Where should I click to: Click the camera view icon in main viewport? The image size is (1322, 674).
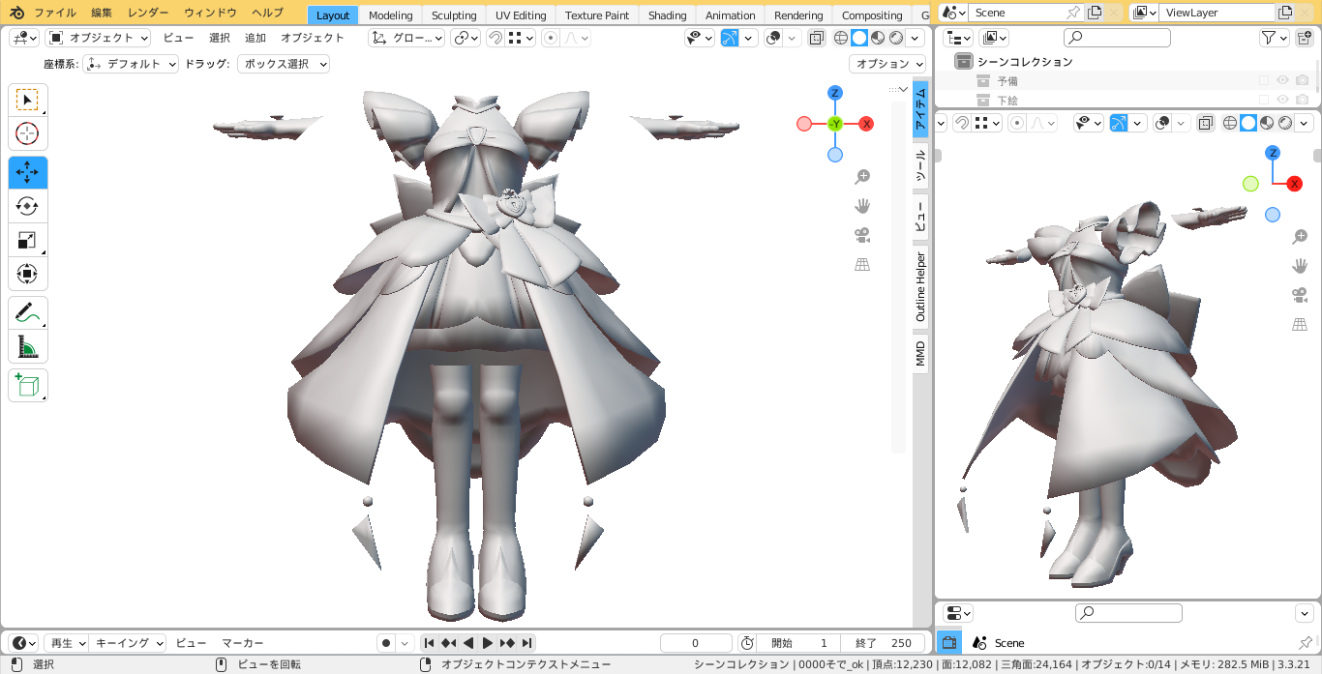pyautogui.click(x=862, y=235)
